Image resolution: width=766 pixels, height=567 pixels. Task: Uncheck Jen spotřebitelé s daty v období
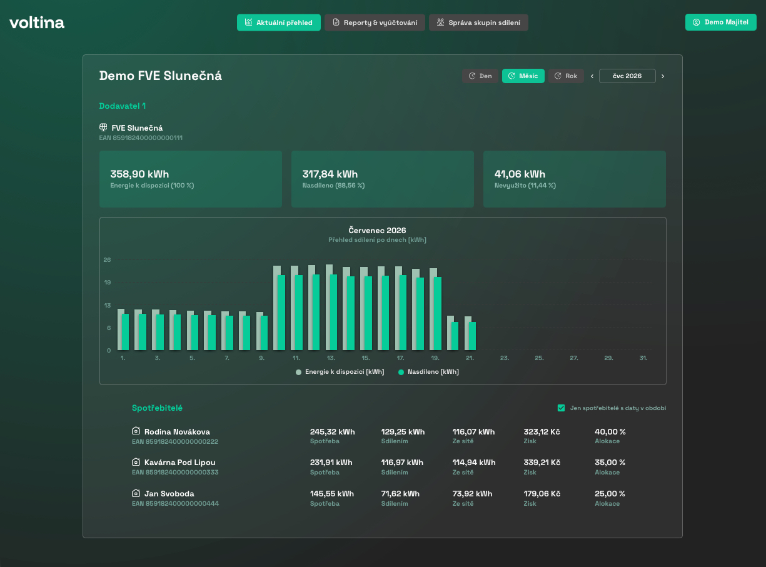coord(561,408)
